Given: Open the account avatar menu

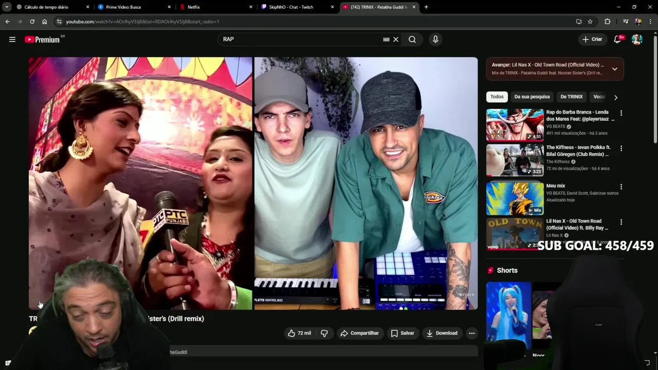Looking at the screenshot, I should tap(637, 40).
